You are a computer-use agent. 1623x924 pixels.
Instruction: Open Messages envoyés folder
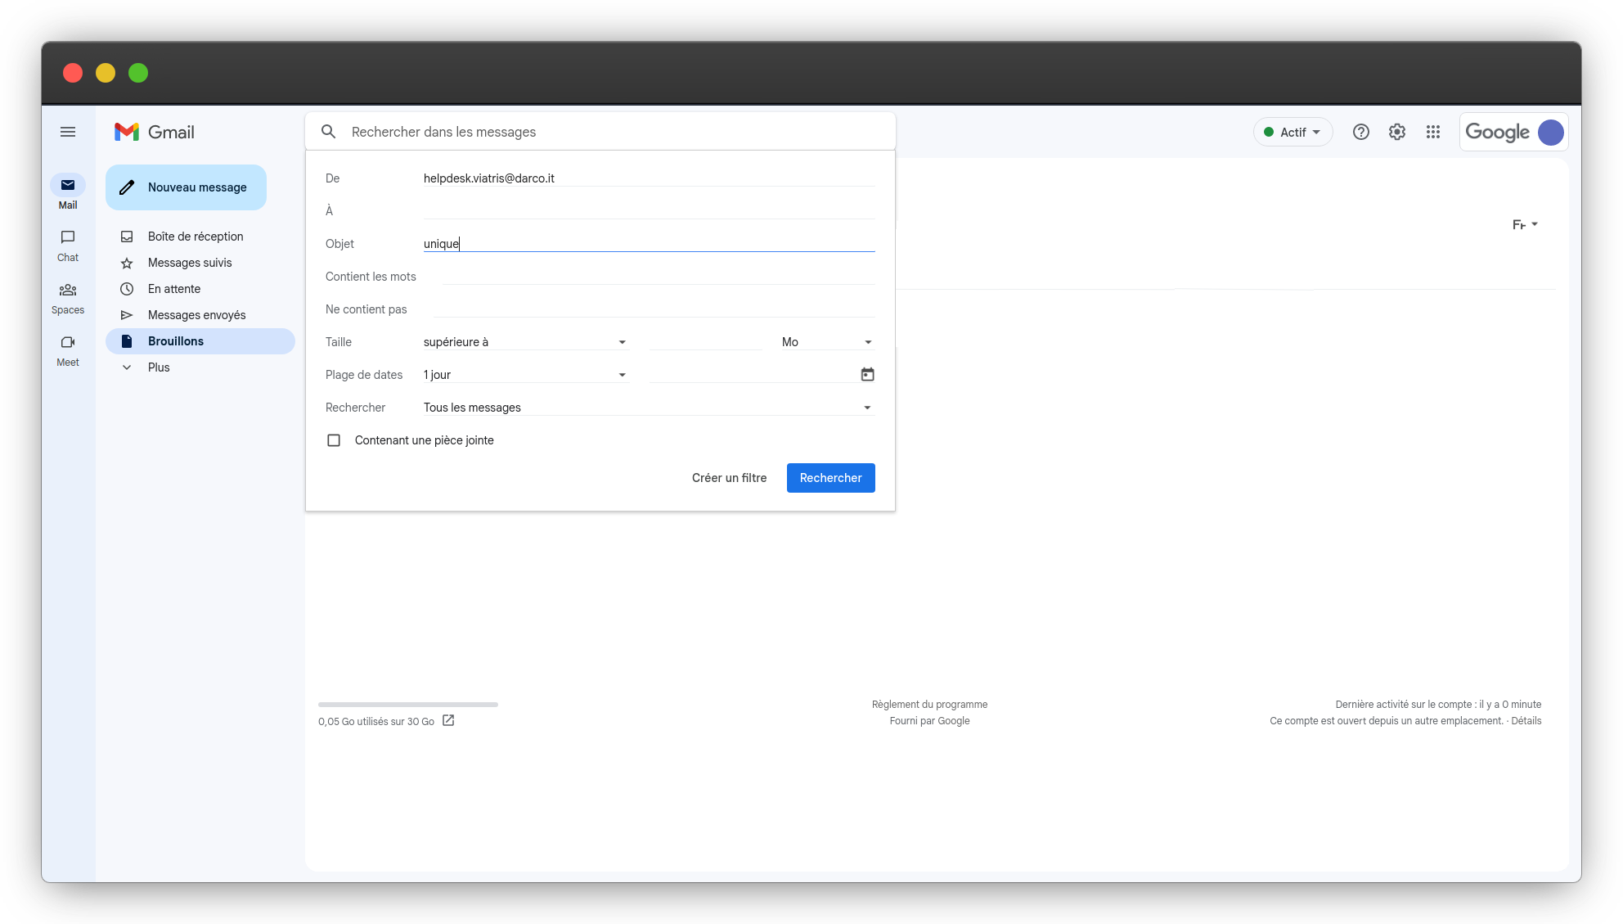(196, 315)
